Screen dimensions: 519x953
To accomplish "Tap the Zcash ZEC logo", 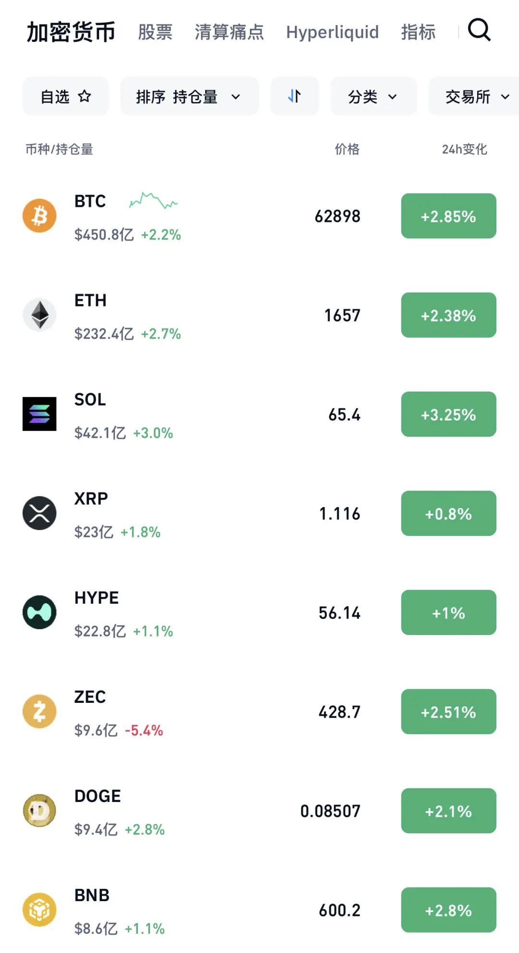I will pyautogui.click(x=39, y=711).
